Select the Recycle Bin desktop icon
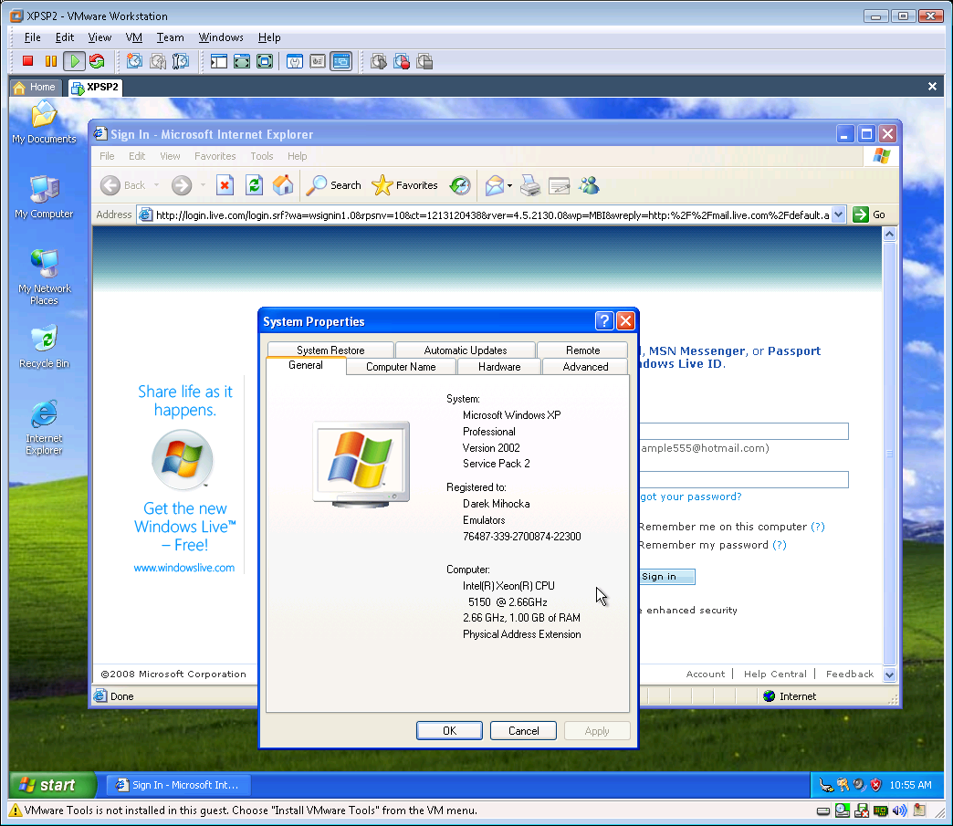This screenshot has width=953, height=826. (44, 347)
